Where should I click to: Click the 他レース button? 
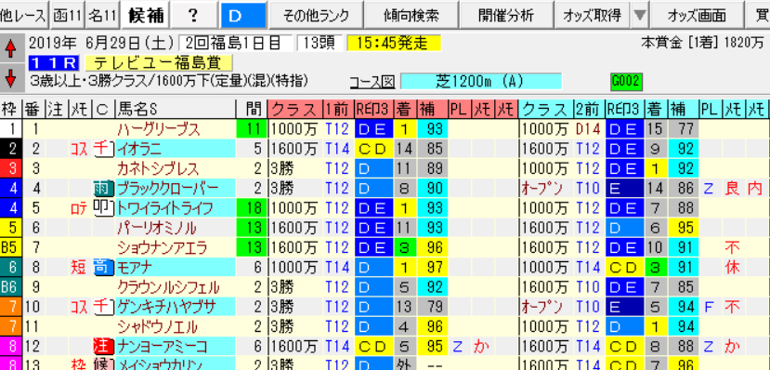point(24,15)
